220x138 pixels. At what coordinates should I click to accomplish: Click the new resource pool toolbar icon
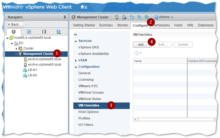pos(147,17)
